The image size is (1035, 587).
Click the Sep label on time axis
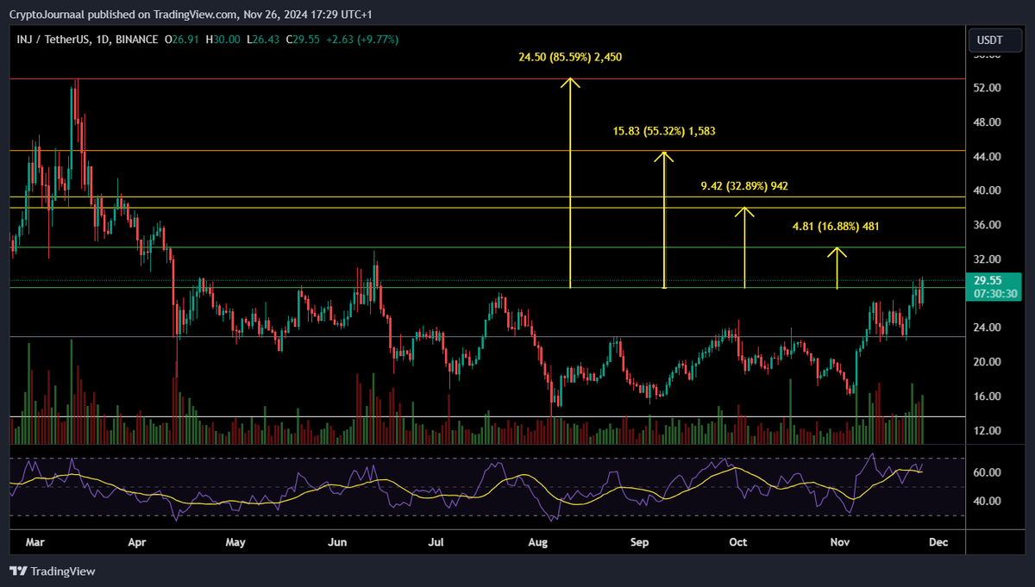(x=639, y=543)
